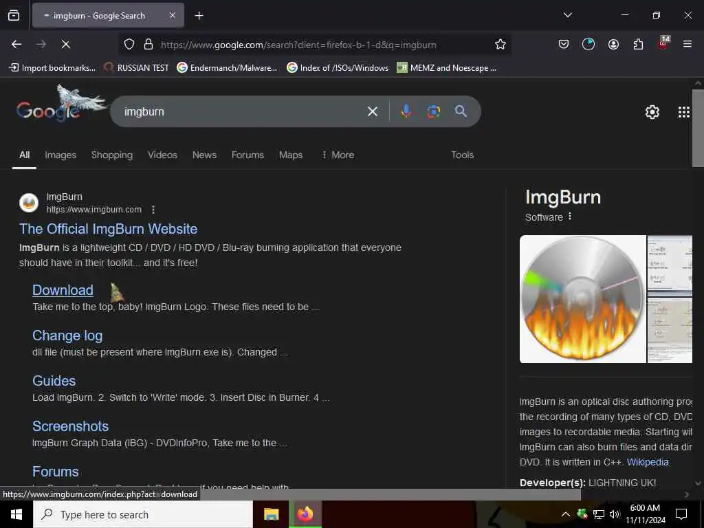The height and width of the screenshot is (528, 704).
Task: Save page to Pocket
Action: tap(564, 44)
